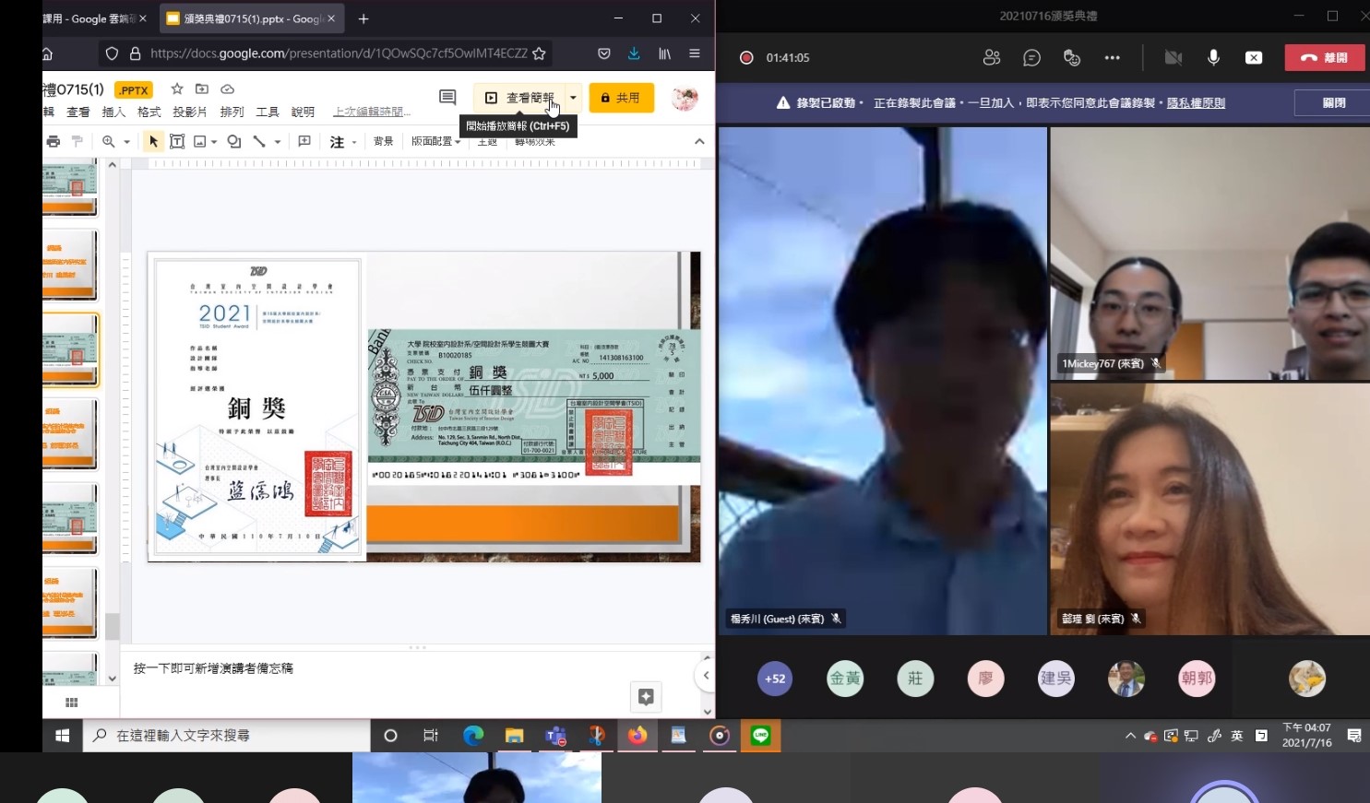Expand the line type dropdown arrow

point(277,142)
